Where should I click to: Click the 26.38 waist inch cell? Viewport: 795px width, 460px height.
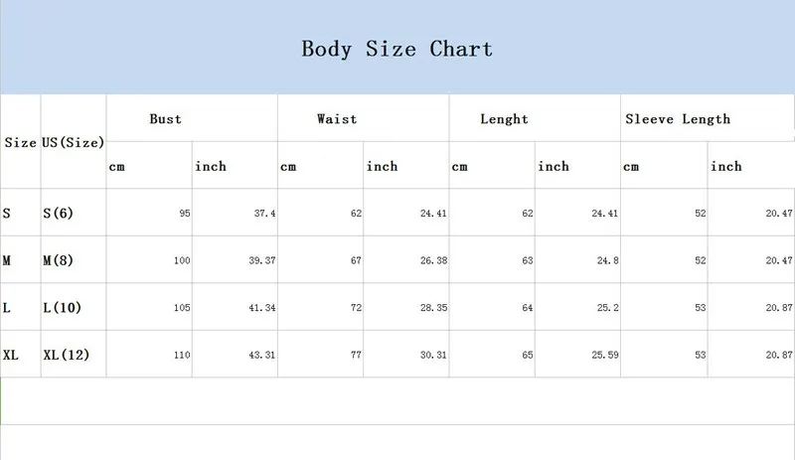(406, 259)
